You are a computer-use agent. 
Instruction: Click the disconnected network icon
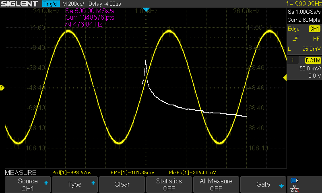pos(295,188)
